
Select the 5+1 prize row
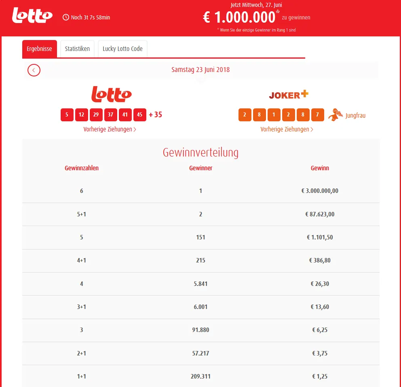pos(201,214)
